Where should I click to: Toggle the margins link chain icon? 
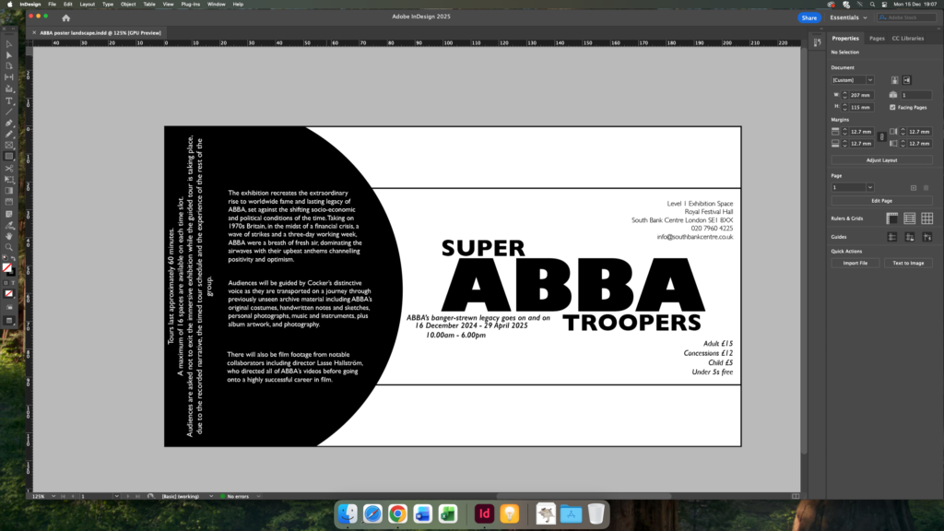(882, 137)
